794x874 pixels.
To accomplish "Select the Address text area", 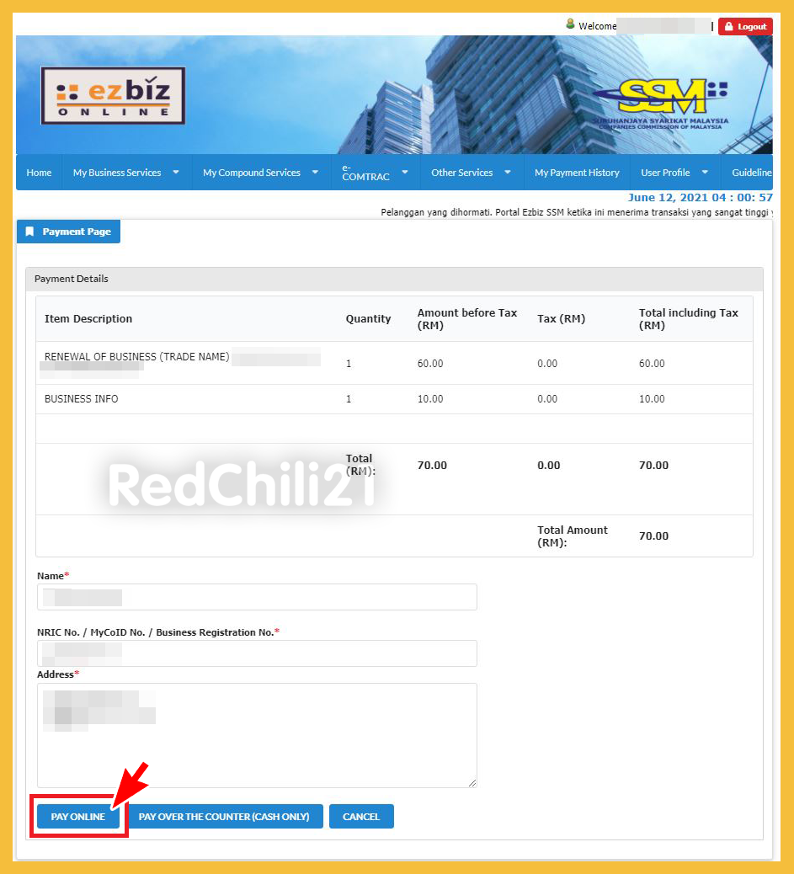I will coord(257,734).
